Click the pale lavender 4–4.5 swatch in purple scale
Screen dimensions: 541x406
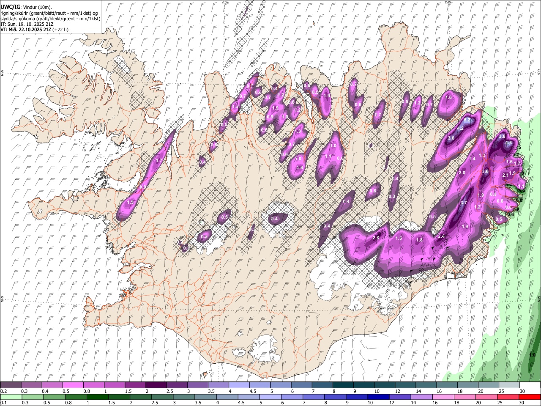click(x=239, y=385)
